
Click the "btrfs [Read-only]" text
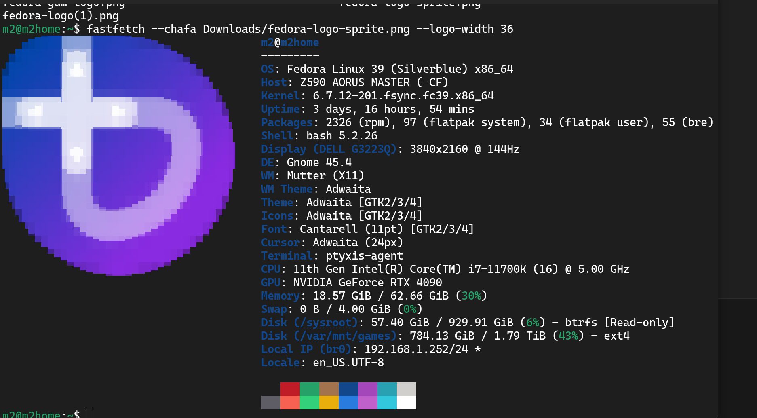pyautogui.click(x=620, y=323)
